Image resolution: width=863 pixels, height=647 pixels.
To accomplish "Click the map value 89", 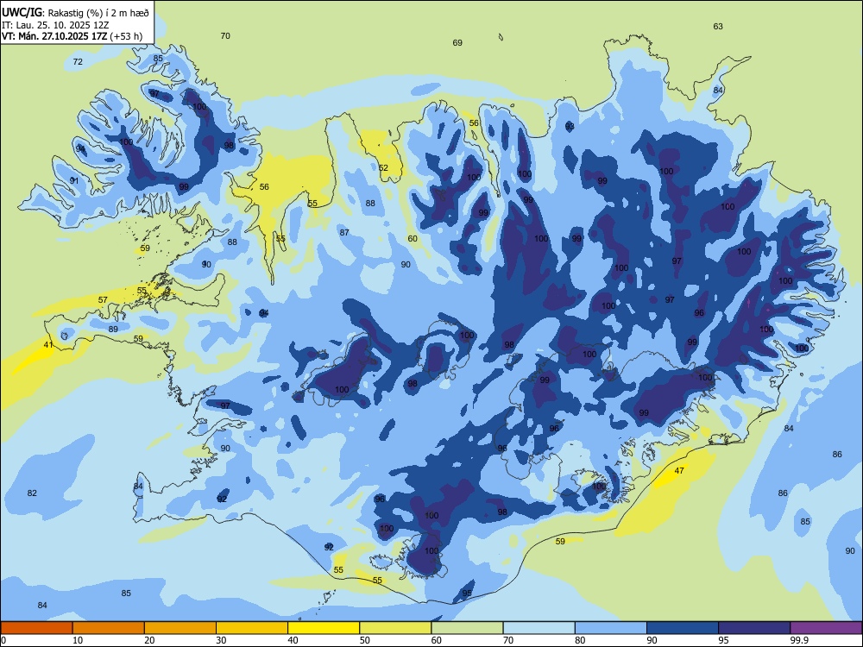I will [113, 329].
